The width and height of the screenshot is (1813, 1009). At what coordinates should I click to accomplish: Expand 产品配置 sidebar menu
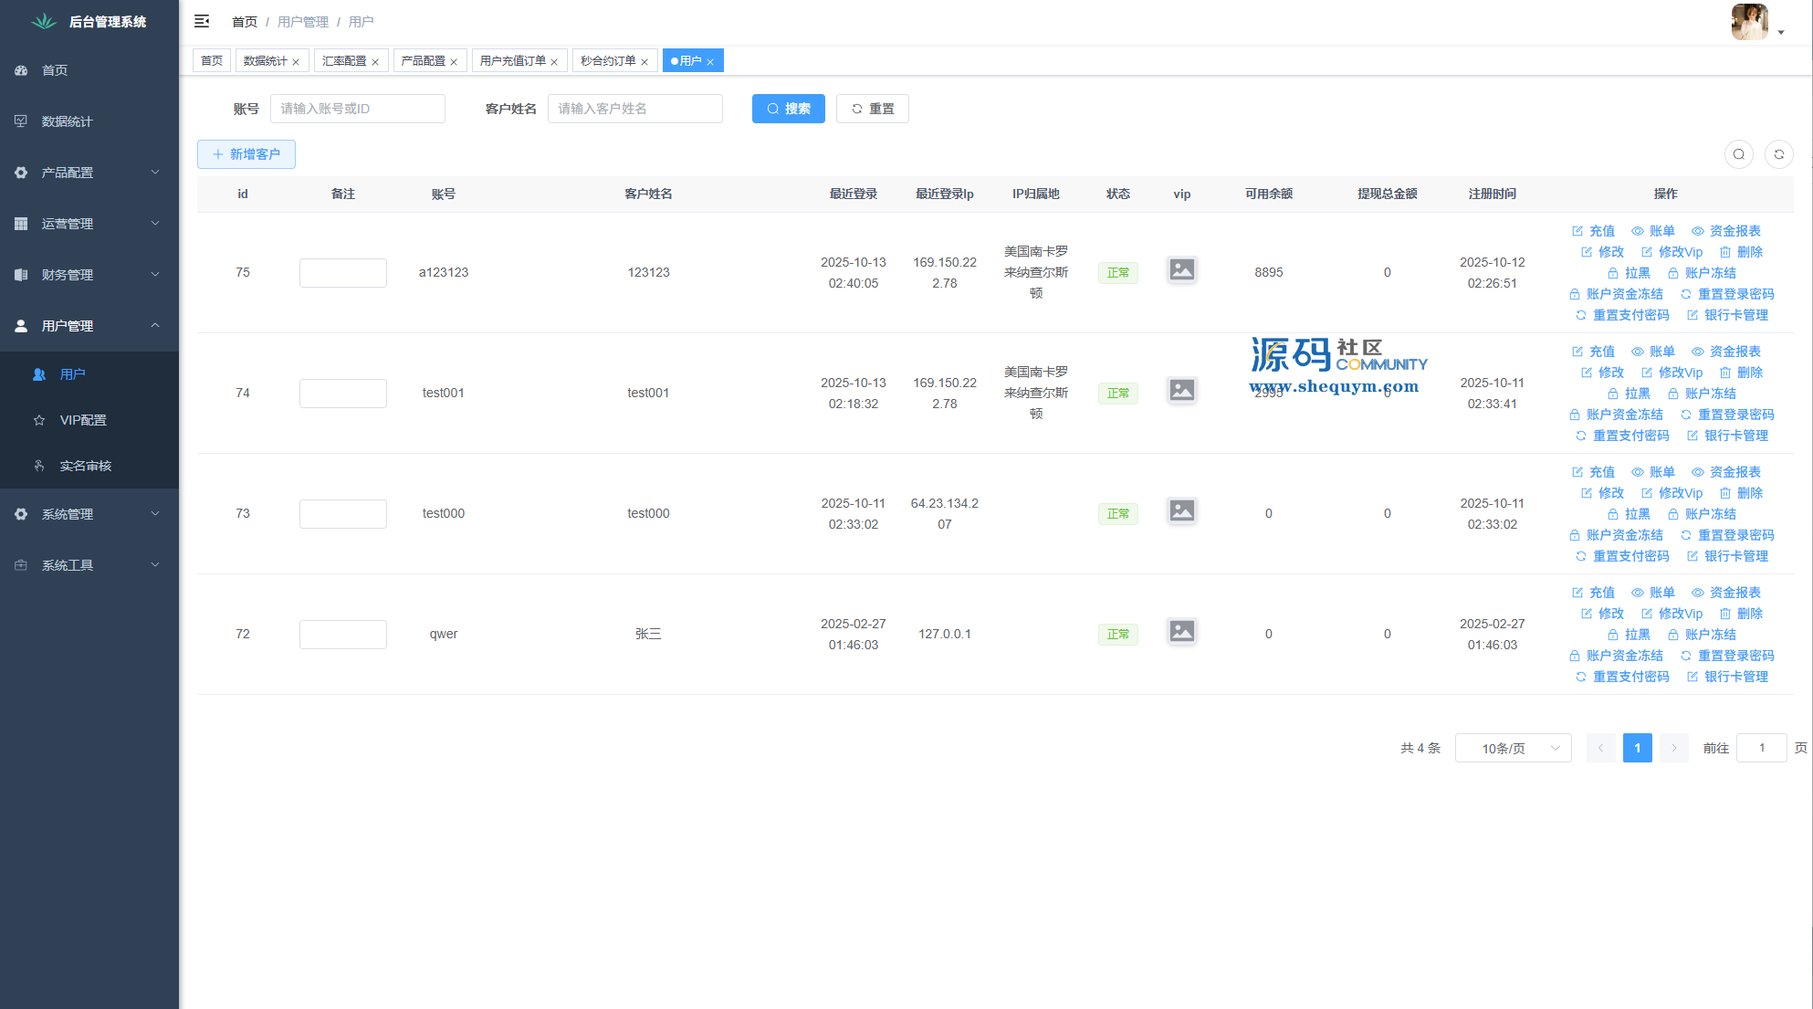tap(89, 173)
